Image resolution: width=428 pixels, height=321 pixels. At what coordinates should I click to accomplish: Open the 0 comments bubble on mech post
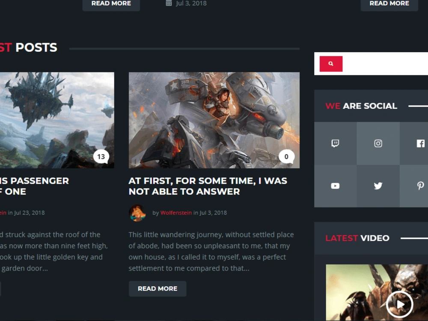point(286,156)
